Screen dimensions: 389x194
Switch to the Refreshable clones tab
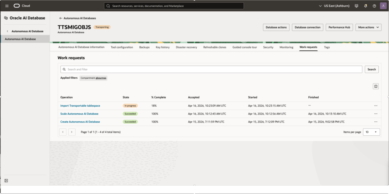tap(215, 47)
